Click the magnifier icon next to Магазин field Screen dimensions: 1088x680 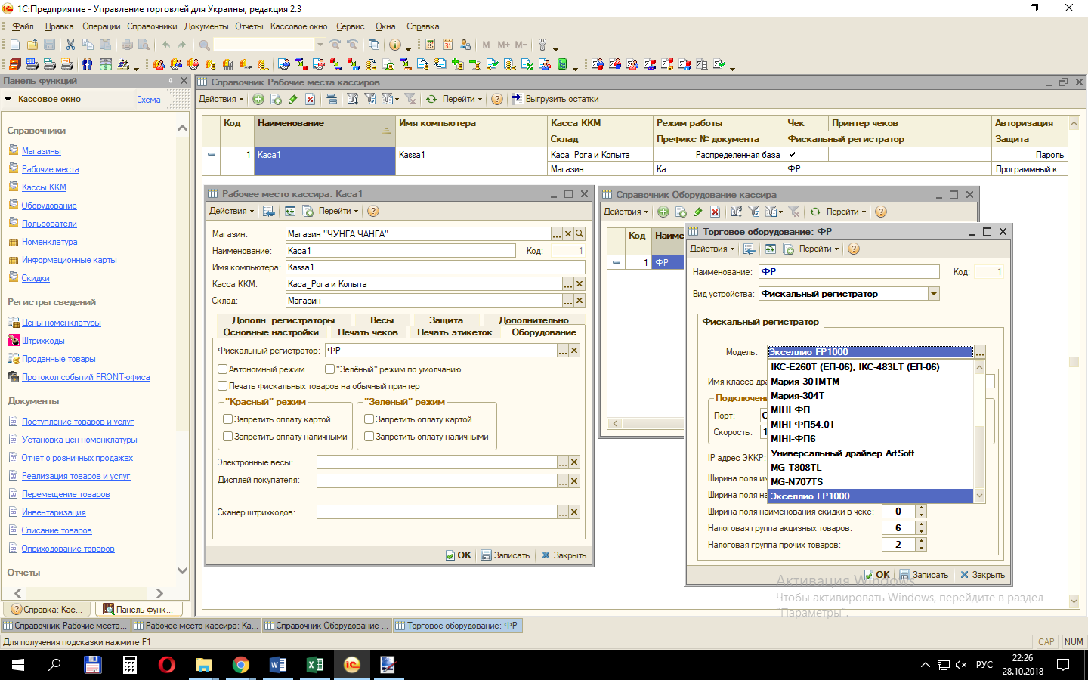pos(580,234)
